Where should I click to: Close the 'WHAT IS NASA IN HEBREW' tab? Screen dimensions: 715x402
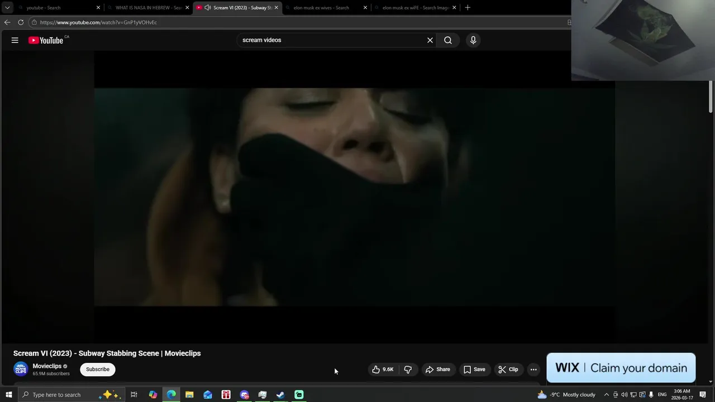(x=187, y=8)
